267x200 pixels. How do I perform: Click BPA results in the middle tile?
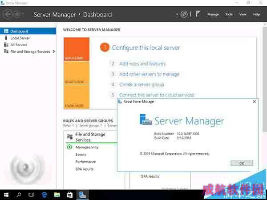(150, 176)
